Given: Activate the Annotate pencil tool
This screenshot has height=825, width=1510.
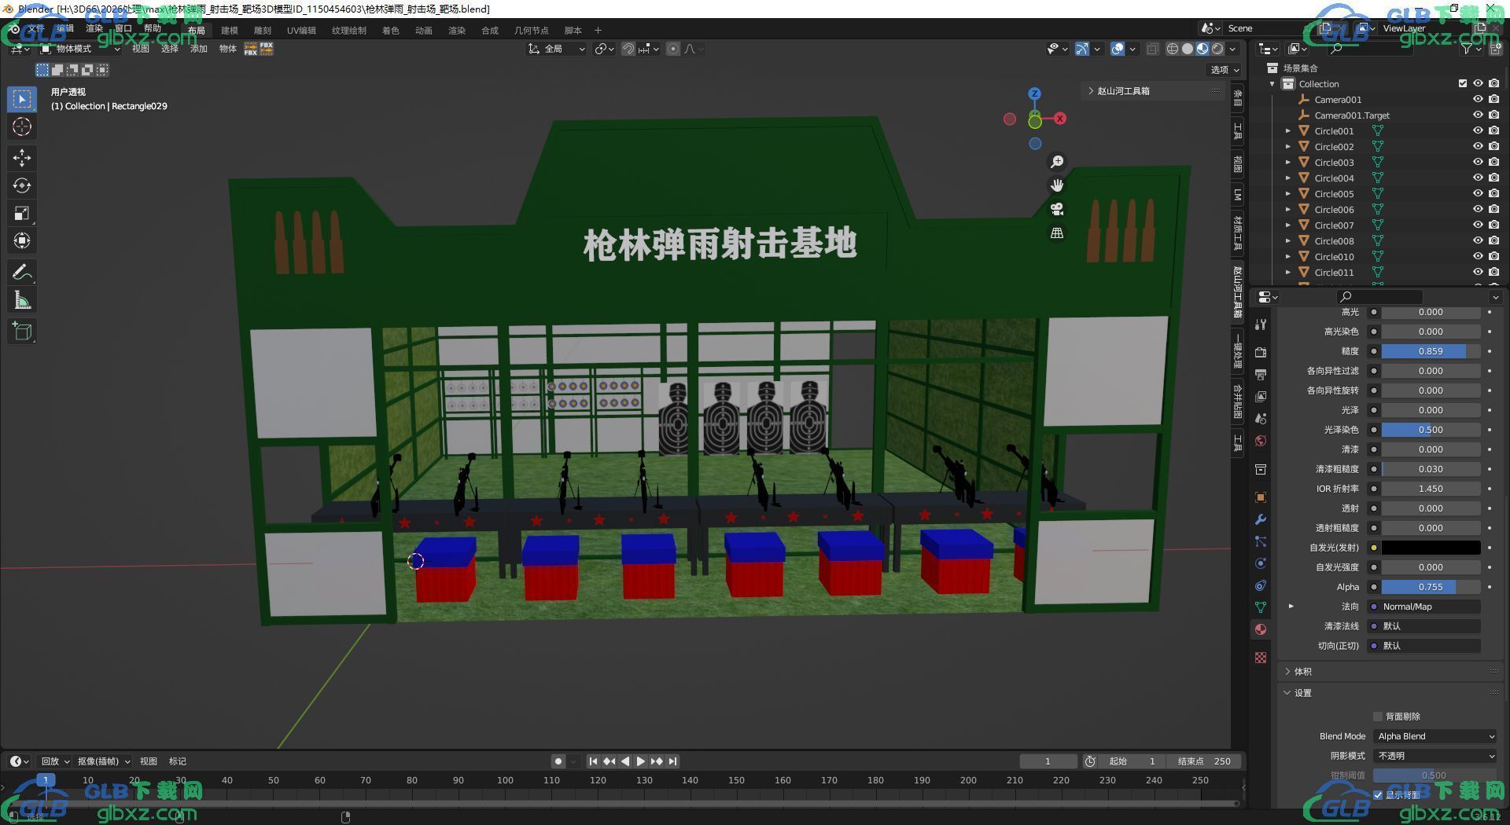Looking at the screenshot, I should pos(21,273).
